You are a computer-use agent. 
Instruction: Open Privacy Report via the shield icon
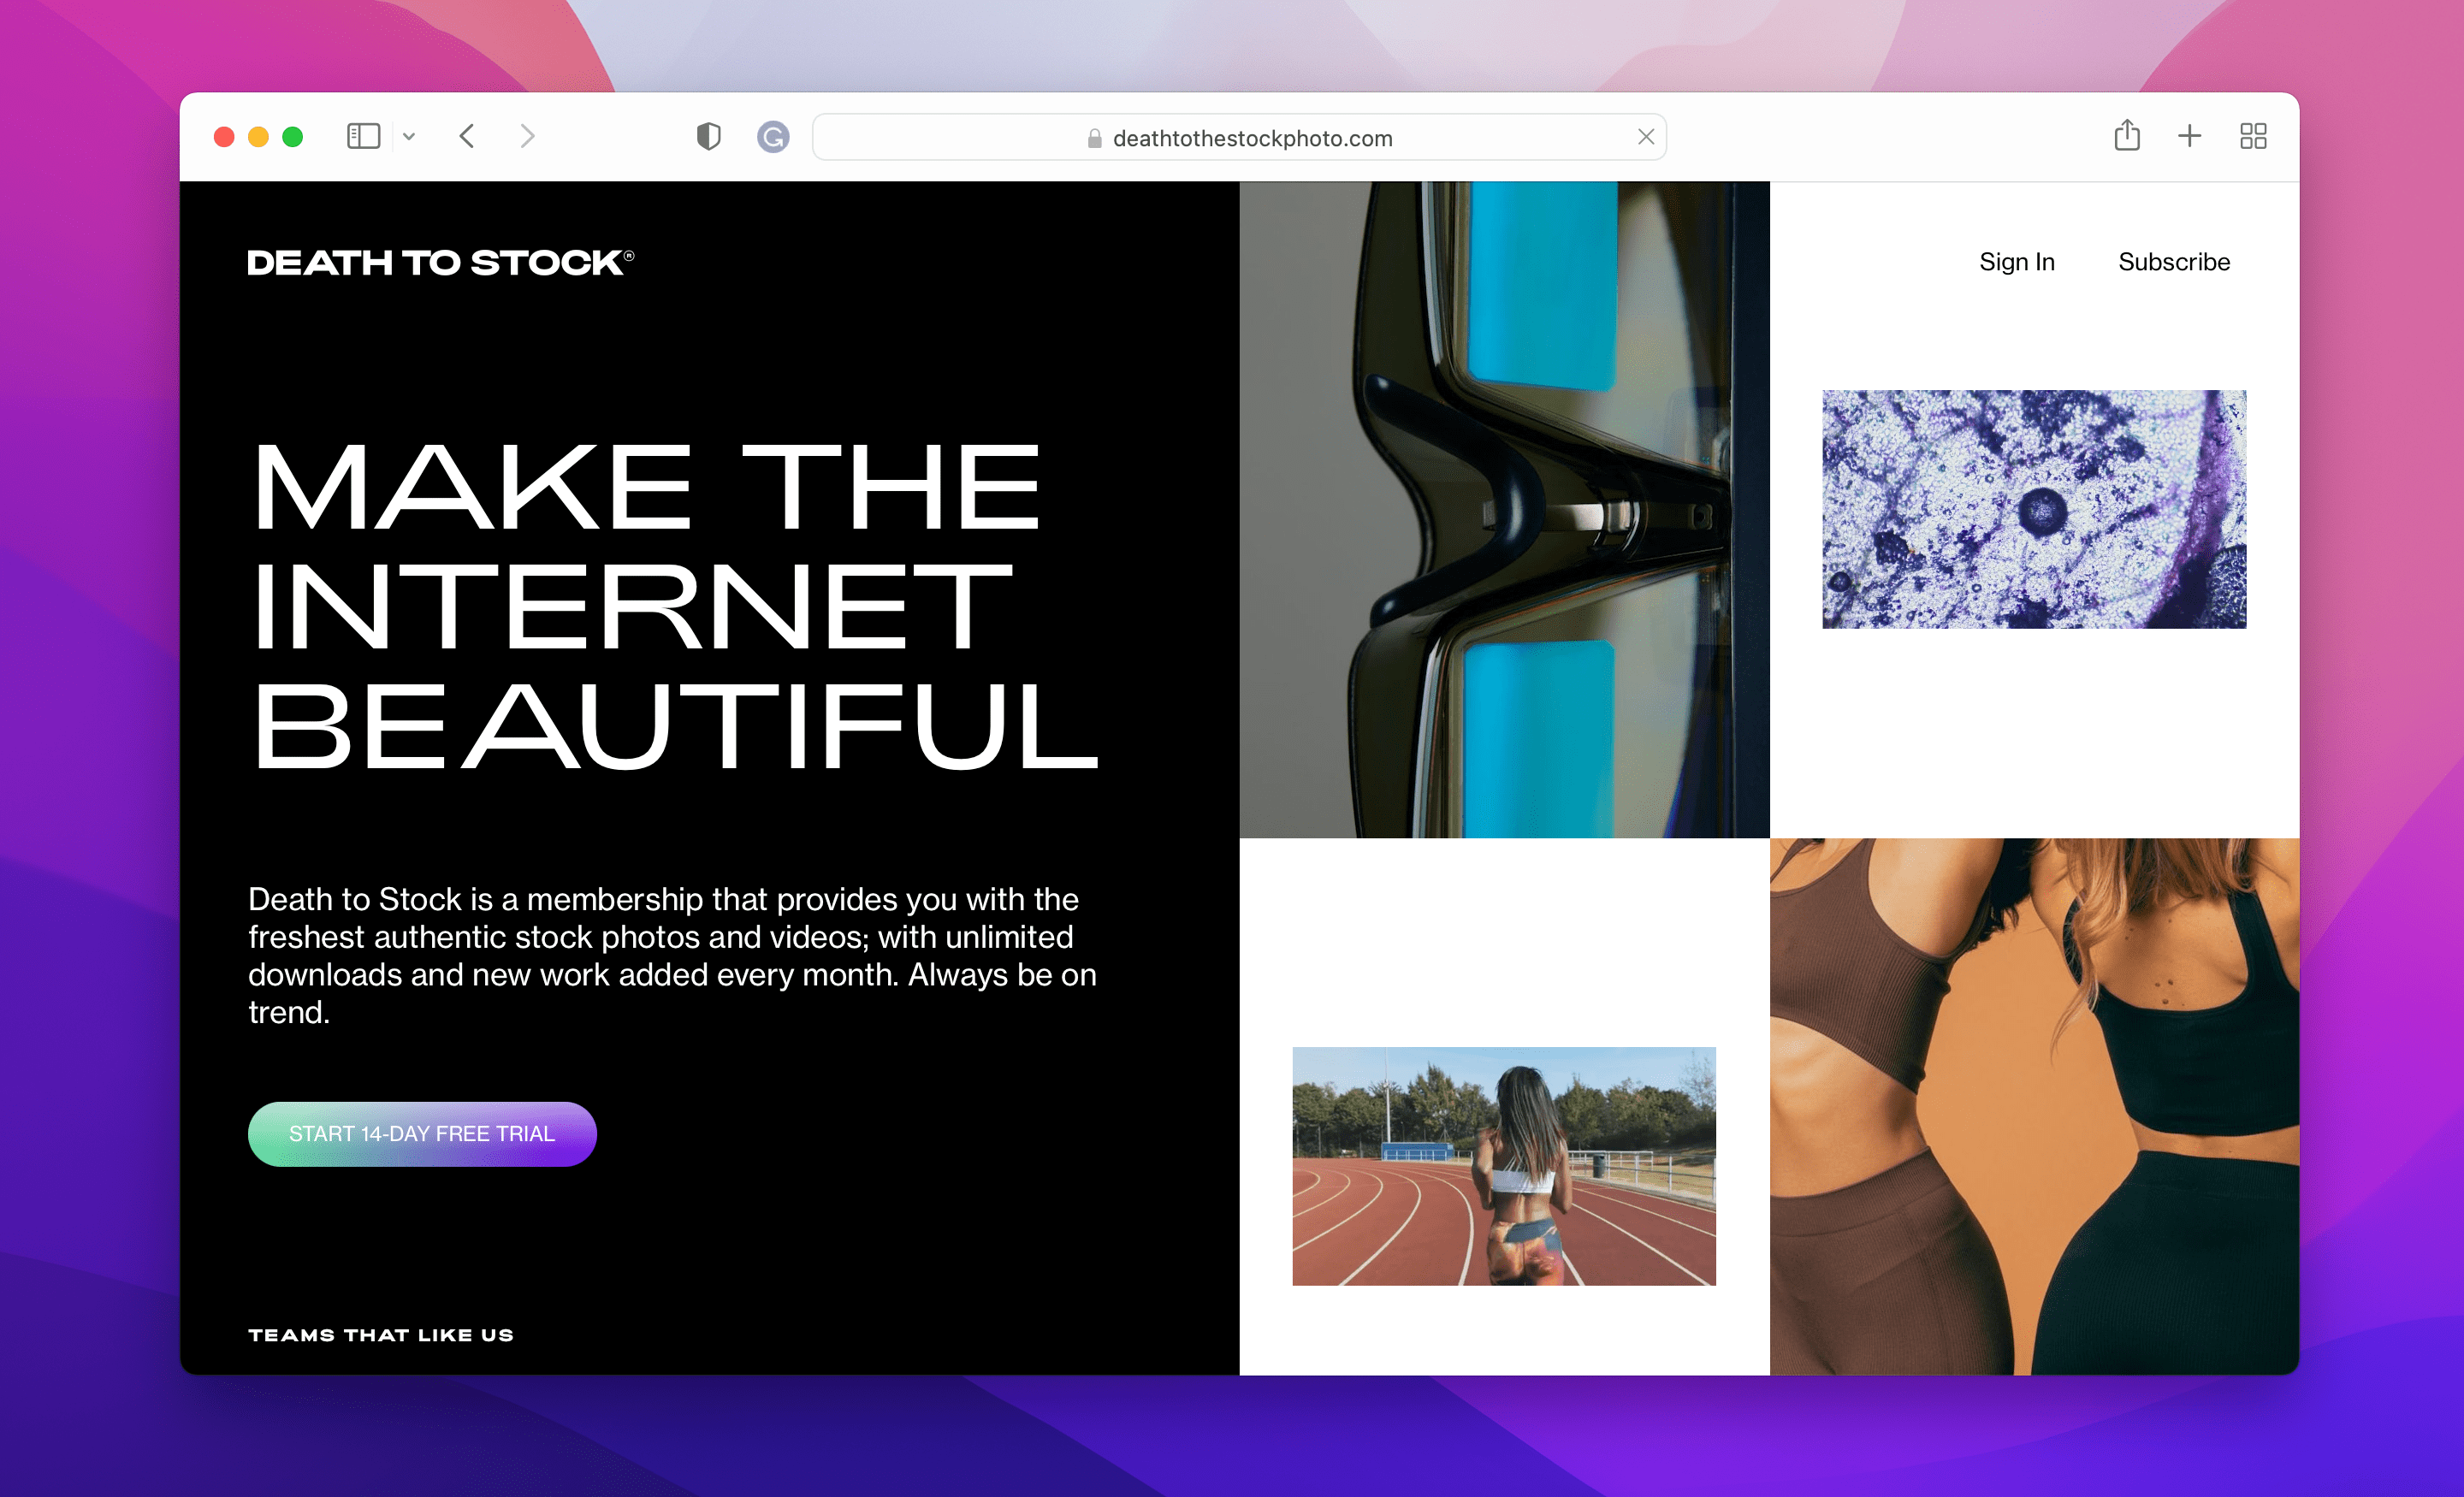point(709,136)
